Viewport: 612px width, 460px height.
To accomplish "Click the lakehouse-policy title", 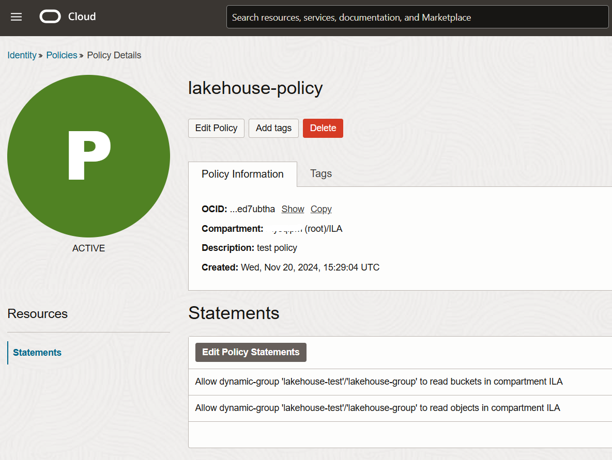I will pyautogui.click(x=255, y=88).
